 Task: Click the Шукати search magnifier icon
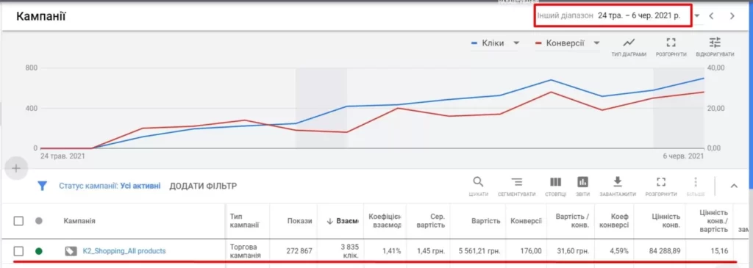(478, 182)
